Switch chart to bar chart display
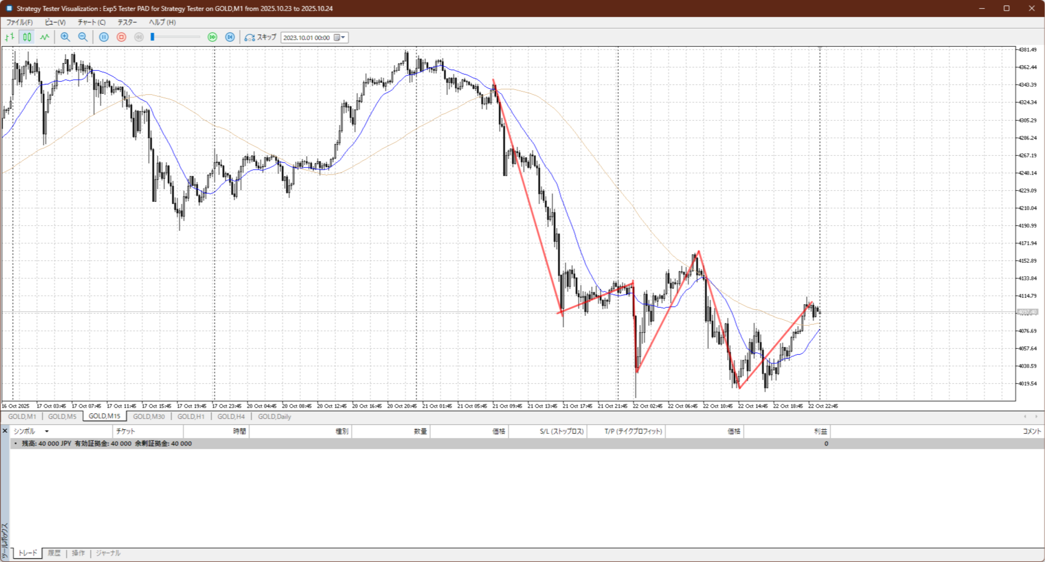This screenshot has height=562, width=1045. click(x=10, y=37)
